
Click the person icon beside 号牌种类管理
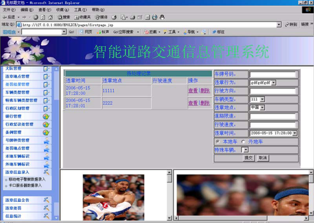pyautogui.click(x=46, y=140)
